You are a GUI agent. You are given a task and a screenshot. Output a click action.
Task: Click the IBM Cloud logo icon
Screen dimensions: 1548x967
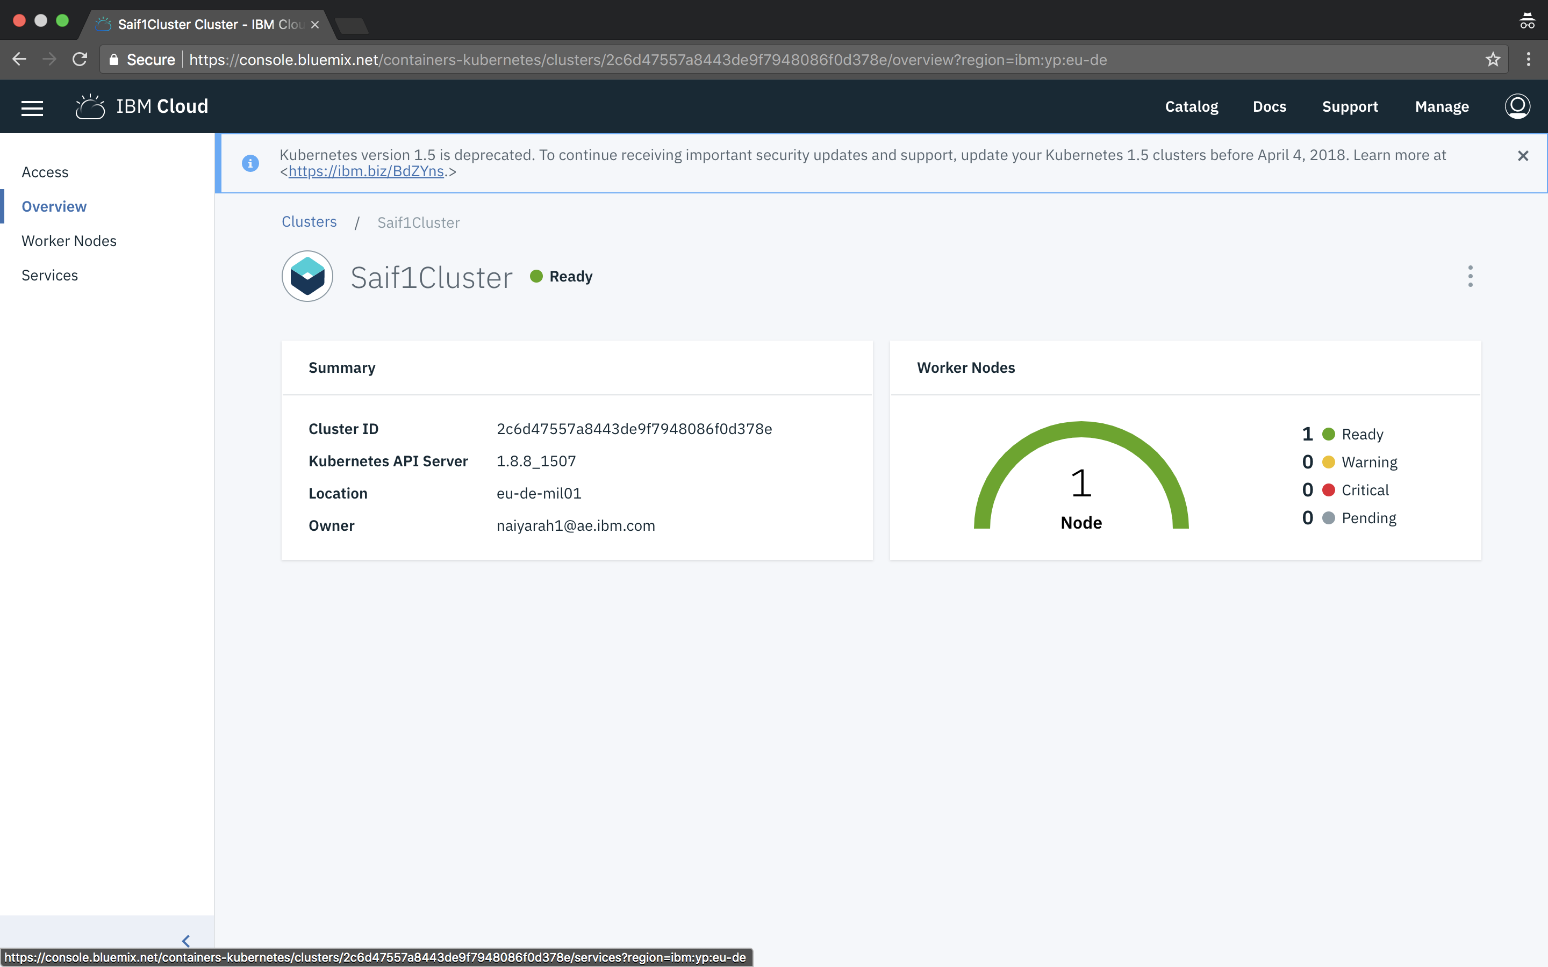coord(90,107)
